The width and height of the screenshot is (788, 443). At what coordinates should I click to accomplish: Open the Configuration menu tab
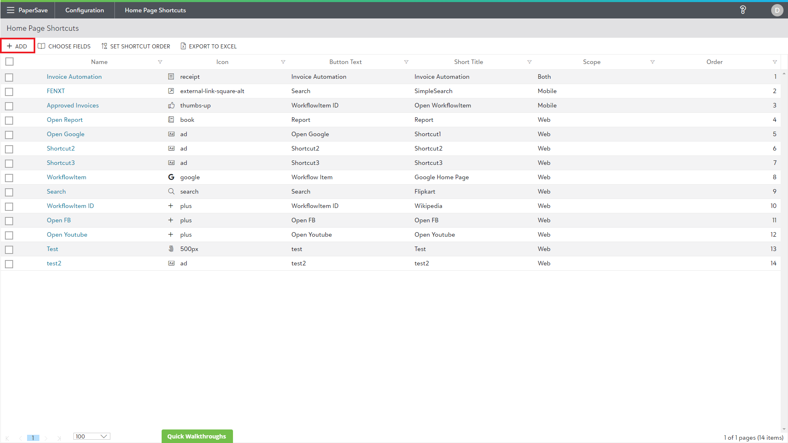[x=85, y=10]
